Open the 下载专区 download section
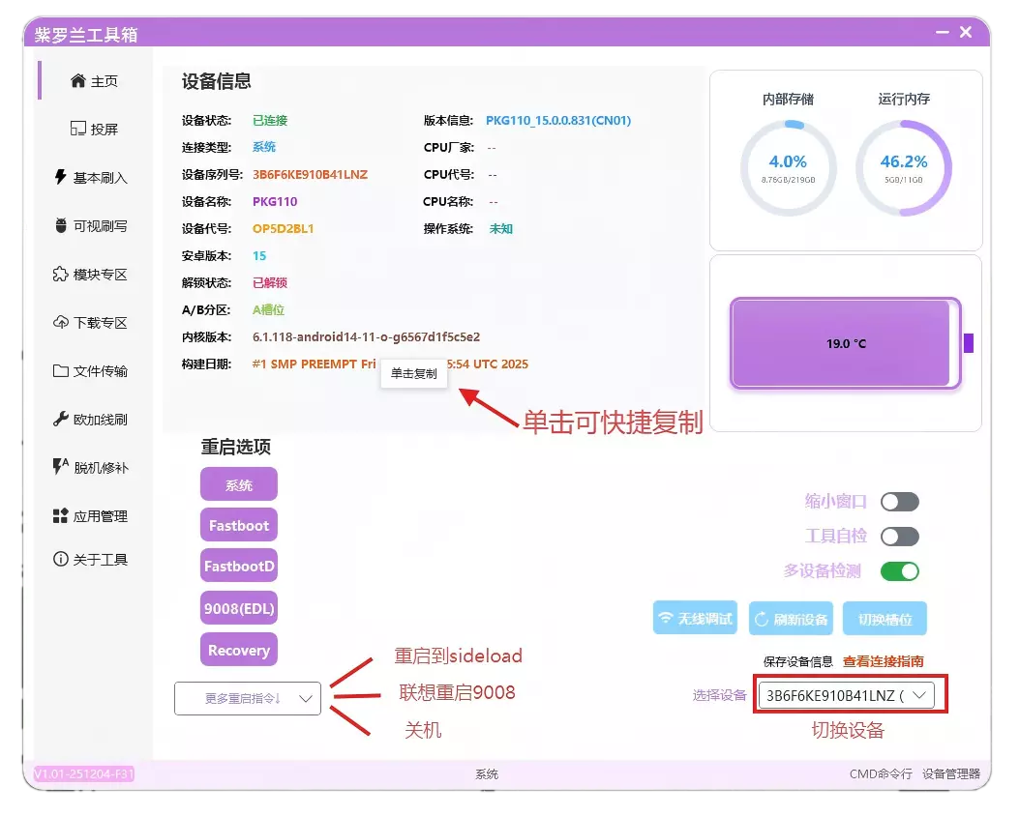Viewport: 1020px width, 816px height. (x=92, y=322)
